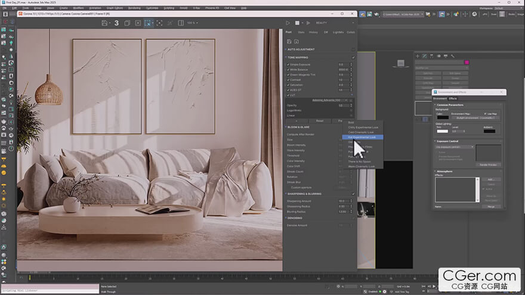Click the magenta object color swatch

(467, 62)
